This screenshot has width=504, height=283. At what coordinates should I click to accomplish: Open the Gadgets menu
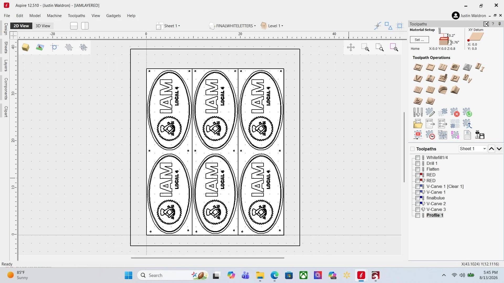(x=113, y=15)
